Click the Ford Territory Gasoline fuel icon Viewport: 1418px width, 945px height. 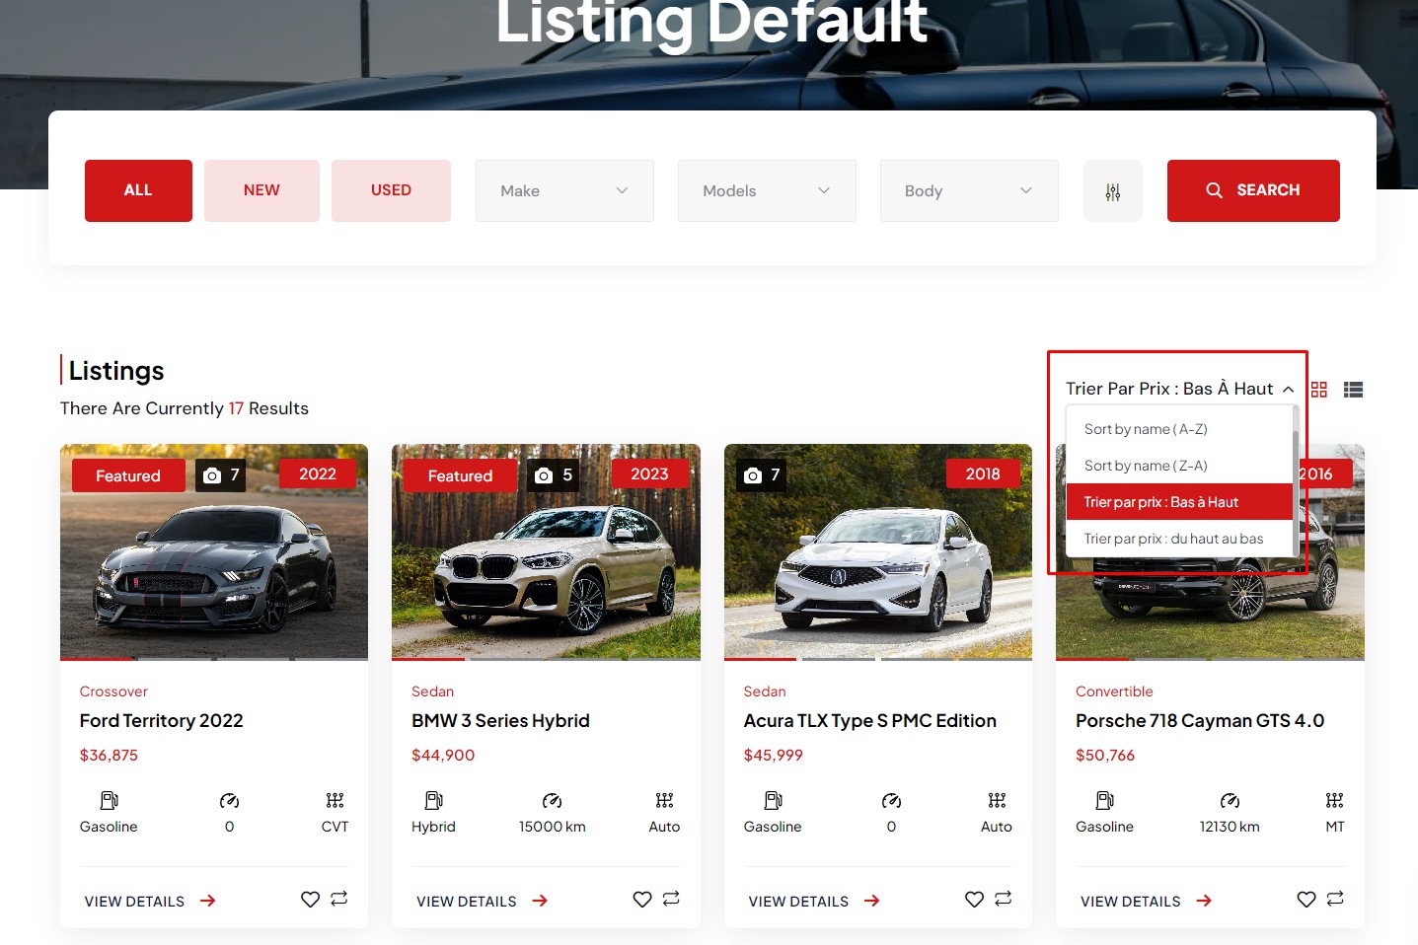[x=109, y=800]
